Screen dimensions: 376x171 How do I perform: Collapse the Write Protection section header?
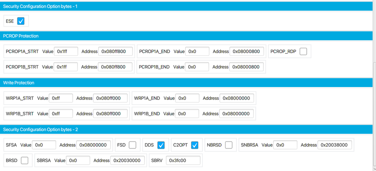click(x=186, y=83)
